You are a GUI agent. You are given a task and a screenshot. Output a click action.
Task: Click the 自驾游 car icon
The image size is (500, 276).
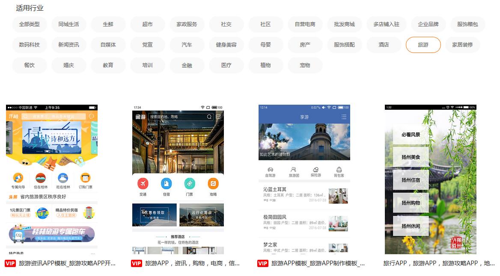(x=270, y=170)
